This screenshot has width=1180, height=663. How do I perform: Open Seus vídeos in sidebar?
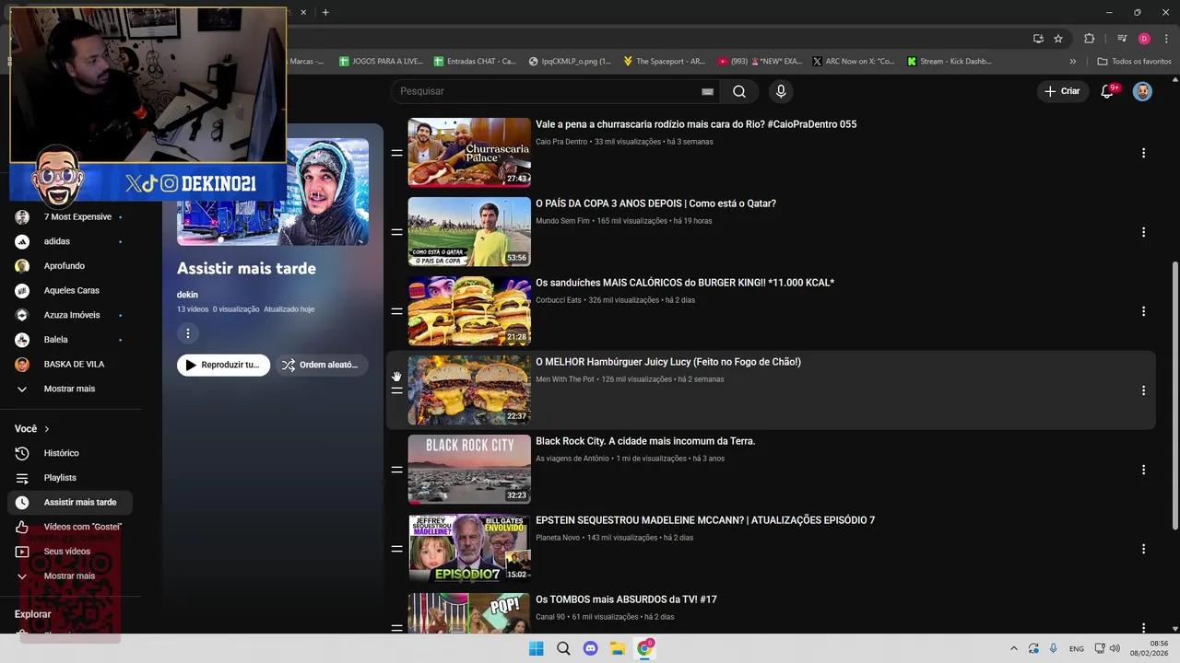click(69, 552)
